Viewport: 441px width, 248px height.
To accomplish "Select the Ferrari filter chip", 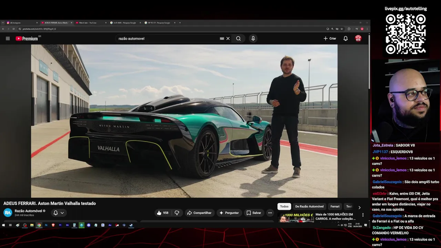I will pos(335,207).
